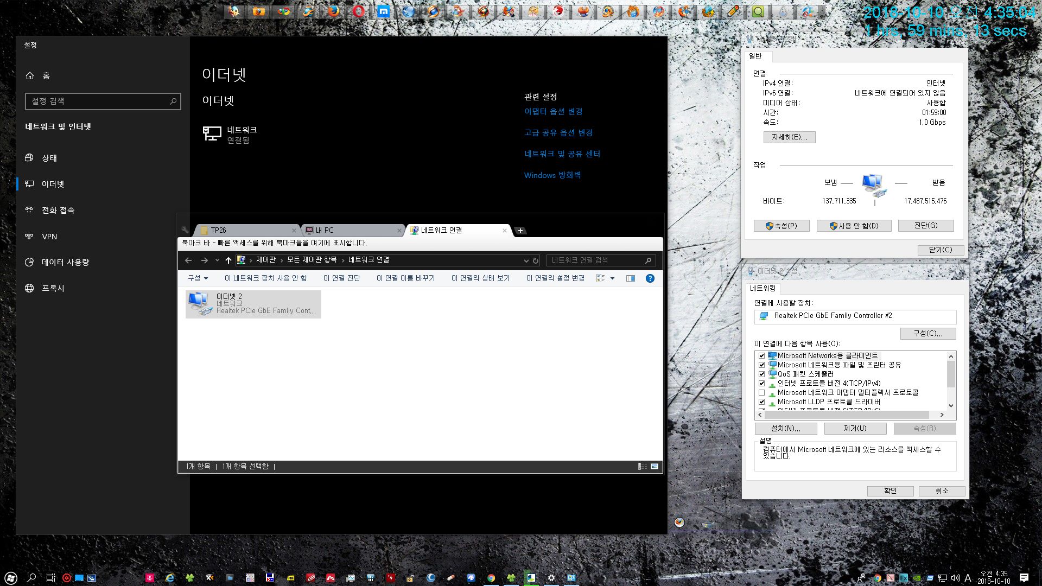Select VPN in Settings sidebar
1042x586 pixels.
click(x=103, y=236)
